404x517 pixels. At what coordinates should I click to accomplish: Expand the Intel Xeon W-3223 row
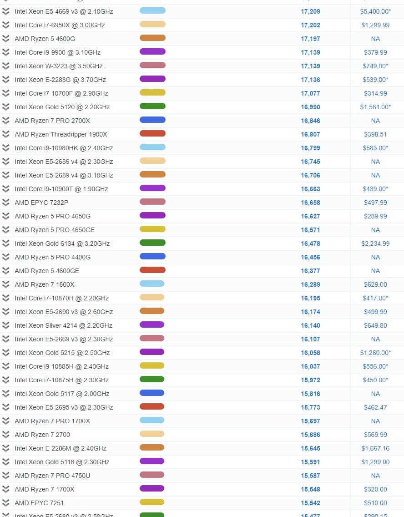[5, 66]
